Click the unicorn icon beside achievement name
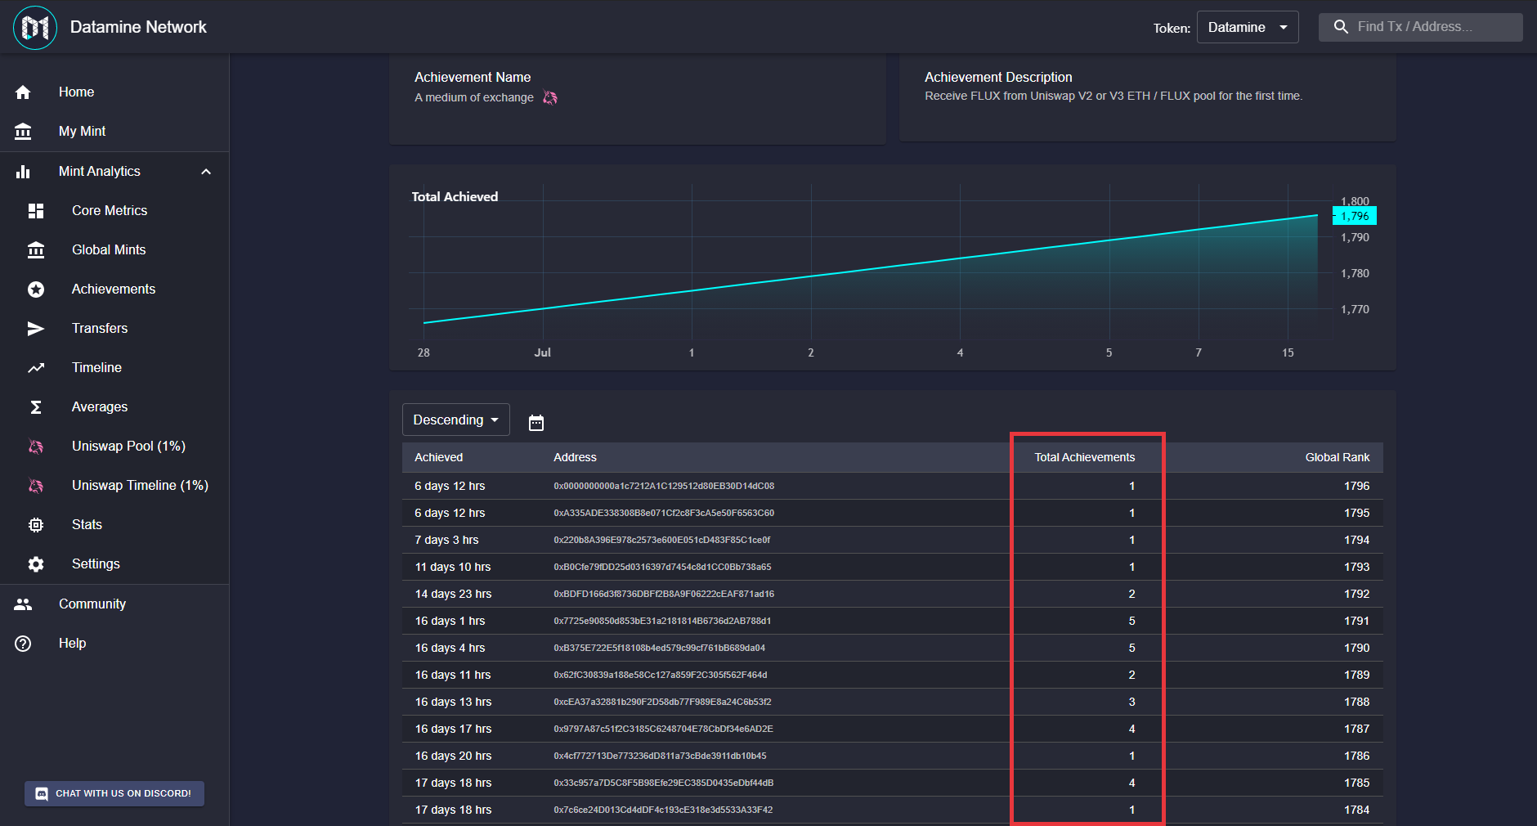Viewport: 1537px width, 826px height. [550, 98]
